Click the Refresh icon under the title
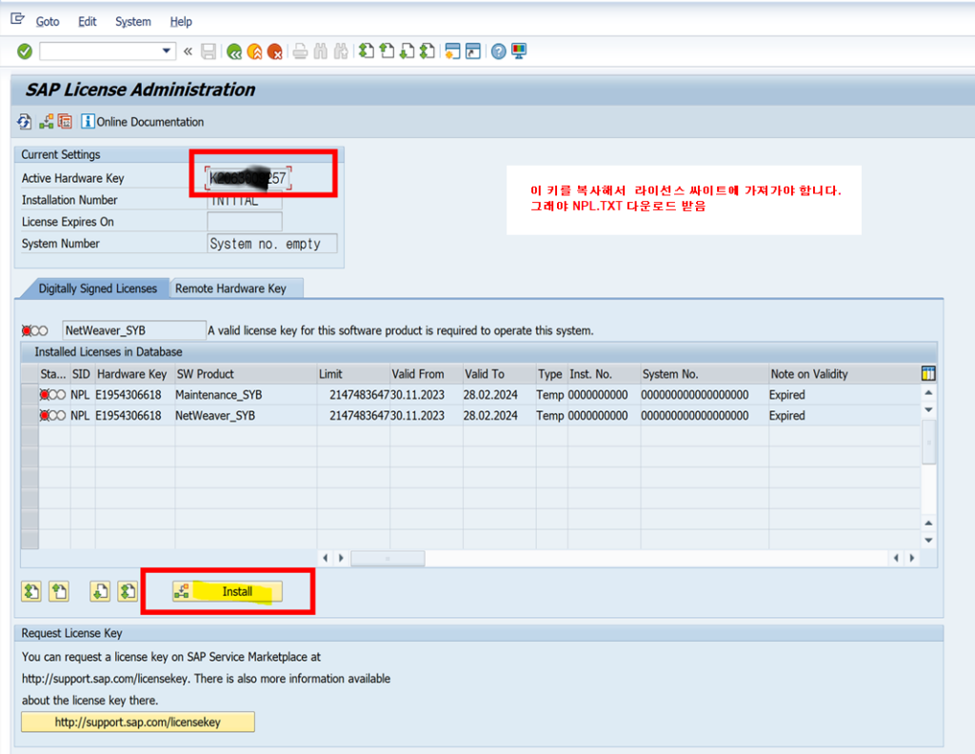 point(24,122)
